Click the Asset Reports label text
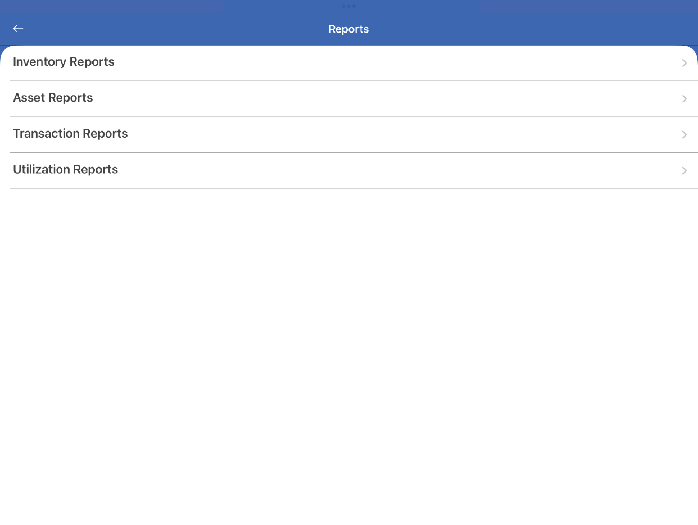 [53, 98]
